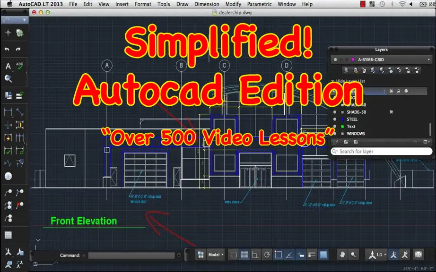Toggle Grid Display in the status bar
The height and width of the screenshot is (272, 436).
click(x=244, y=255)
